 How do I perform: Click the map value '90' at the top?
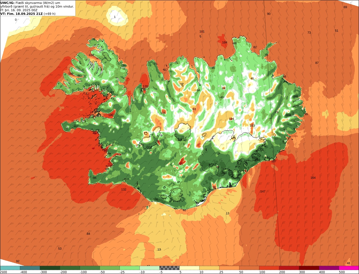[x=269, y=14]
